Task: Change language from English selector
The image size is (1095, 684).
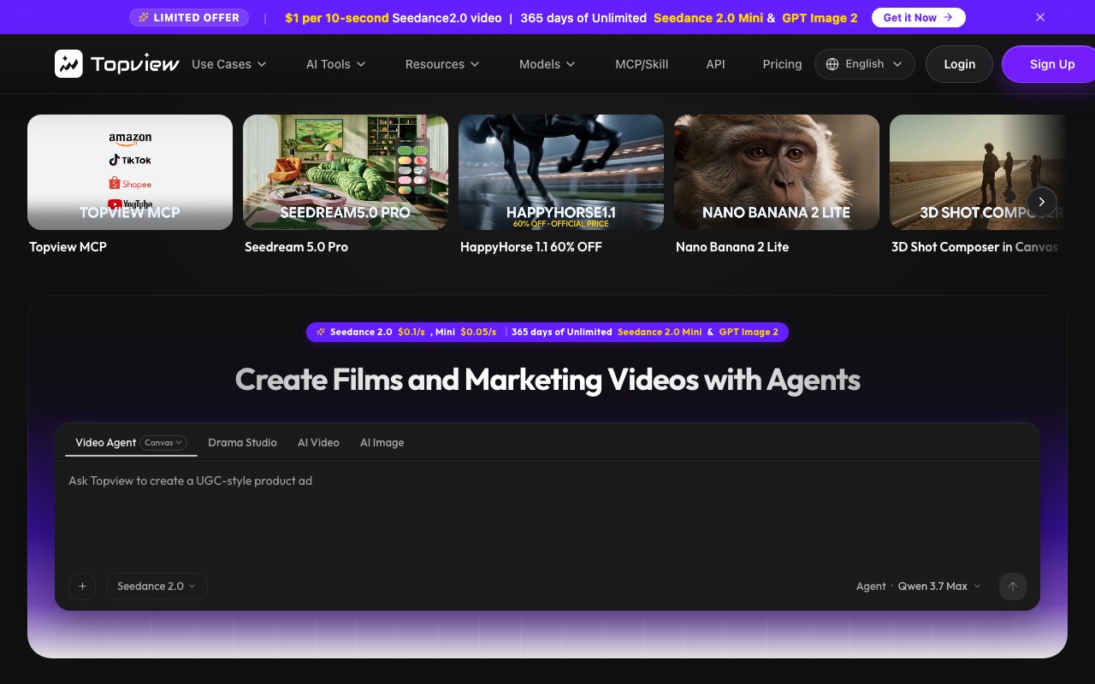Action: point(865,64)
